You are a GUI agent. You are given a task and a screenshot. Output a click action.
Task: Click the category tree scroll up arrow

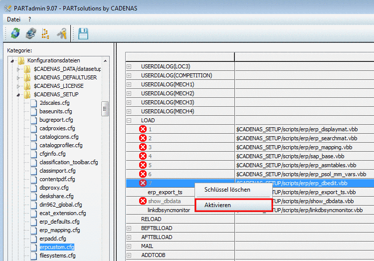tap(105, 61)
